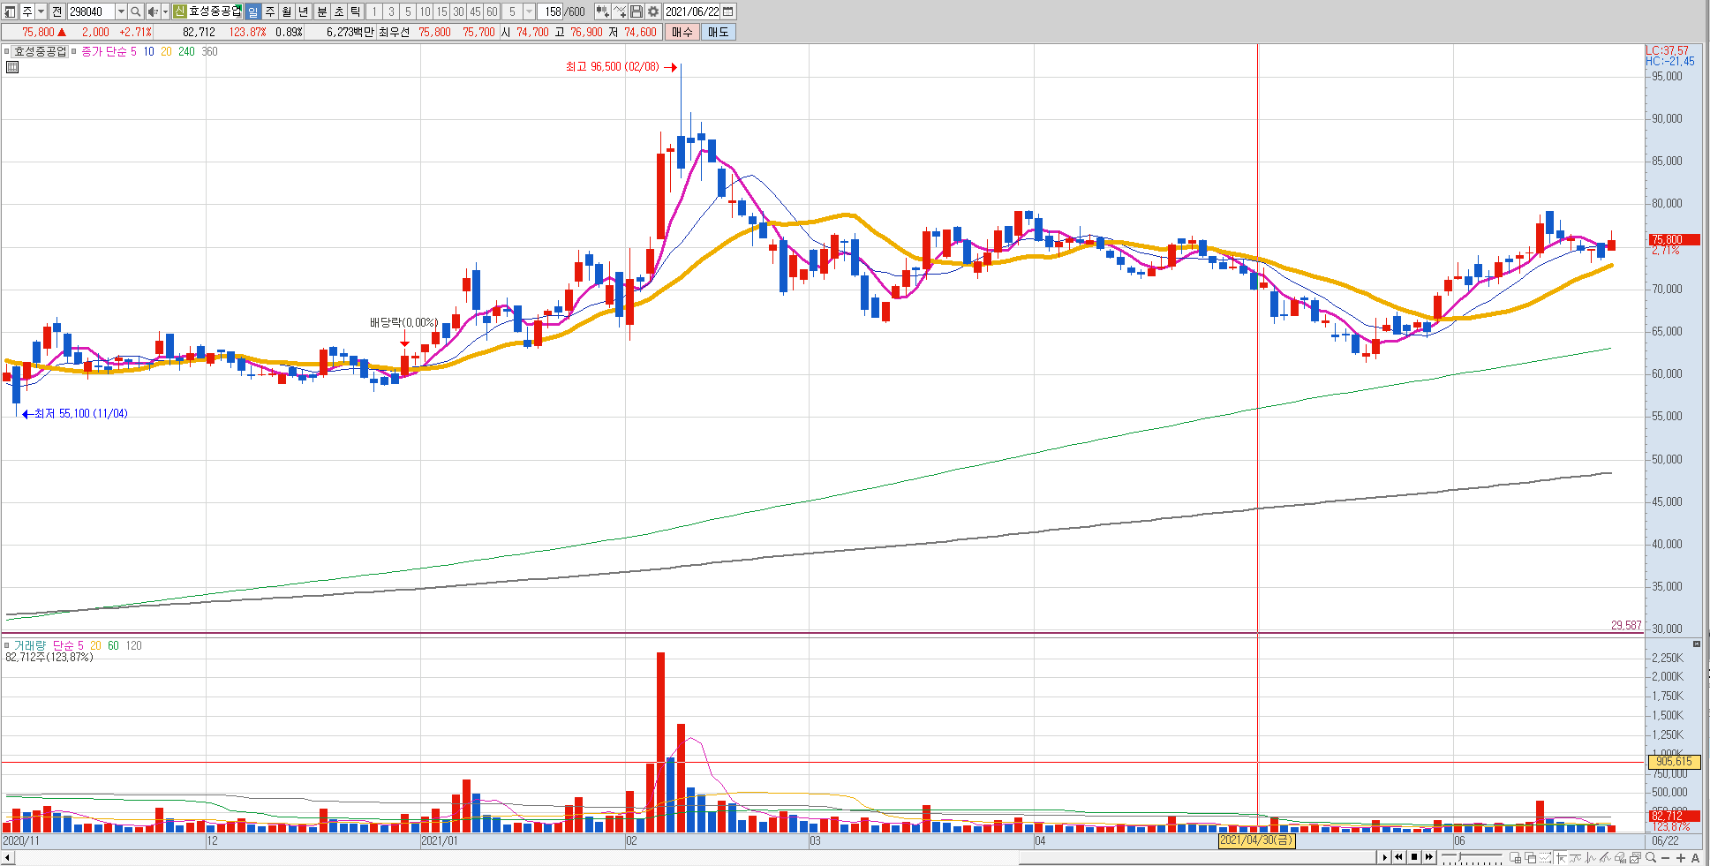Viewport: 1710px width, 866px height.
Task: Click the 매도 sell button
Action: point(719,32)
